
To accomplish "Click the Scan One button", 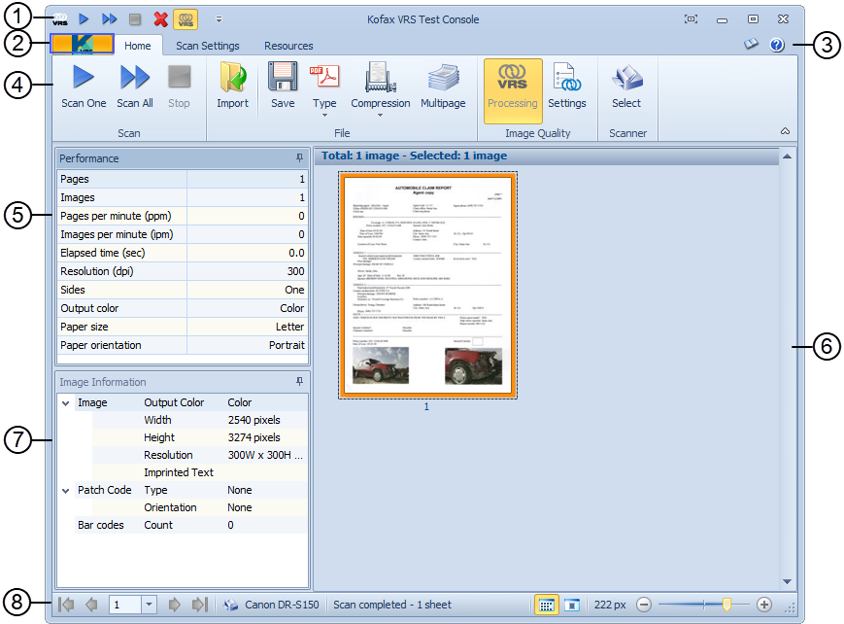I will coord(84,86).
